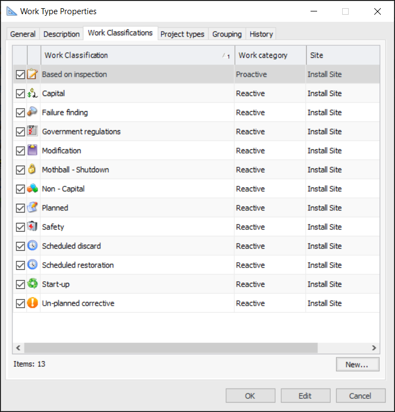Open the History tab
The width and height of the screenshot is (395, 412).
[261, 34]
